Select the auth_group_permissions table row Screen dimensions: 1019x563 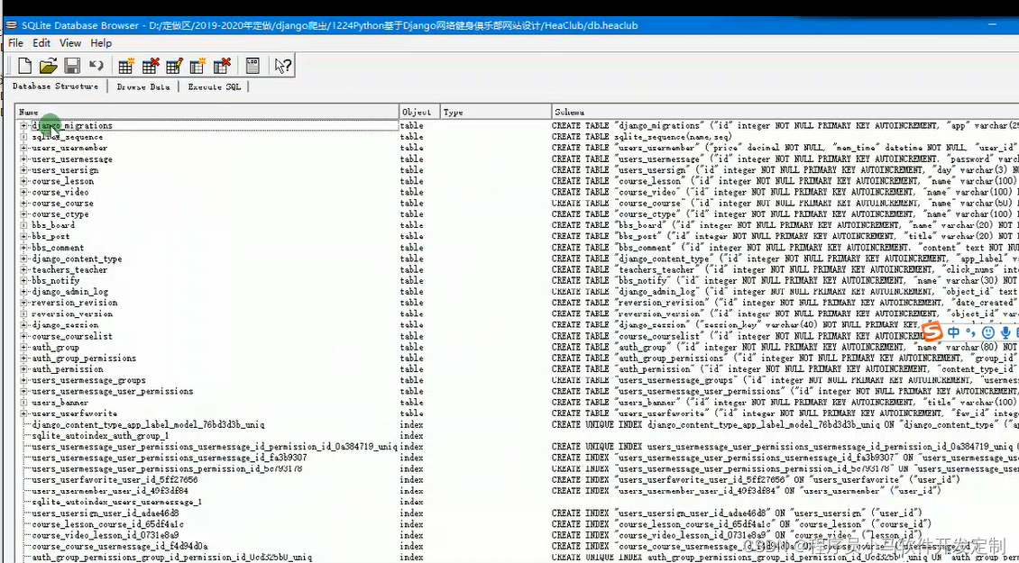[518, 358]
